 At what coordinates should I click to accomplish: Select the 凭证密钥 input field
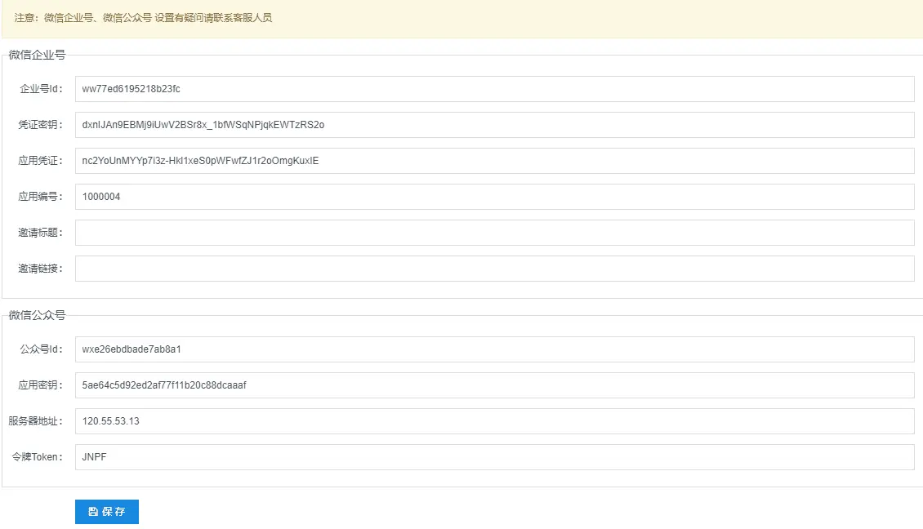click(x=494, y=125)
